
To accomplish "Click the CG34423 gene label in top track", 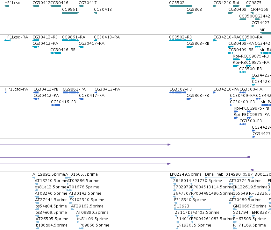I will click(260, 23).
